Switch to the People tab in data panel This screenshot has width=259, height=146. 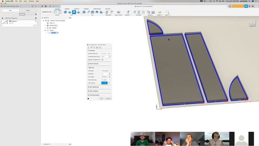tap(28, 11)
